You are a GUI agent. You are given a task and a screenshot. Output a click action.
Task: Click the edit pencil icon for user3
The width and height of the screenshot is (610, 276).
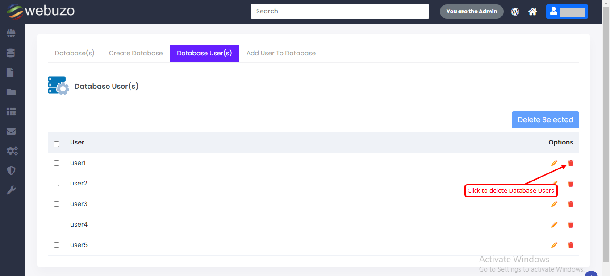554,204
